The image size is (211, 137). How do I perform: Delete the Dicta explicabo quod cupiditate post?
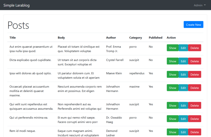tap(195, 61)
